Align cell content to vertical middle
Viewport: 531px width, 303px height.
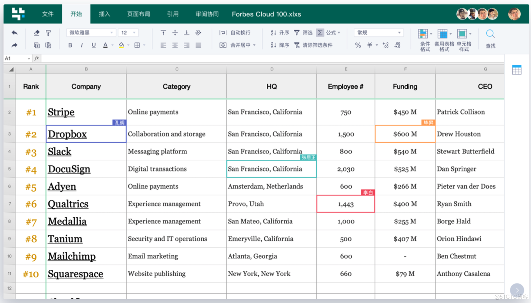coord(175,33)
